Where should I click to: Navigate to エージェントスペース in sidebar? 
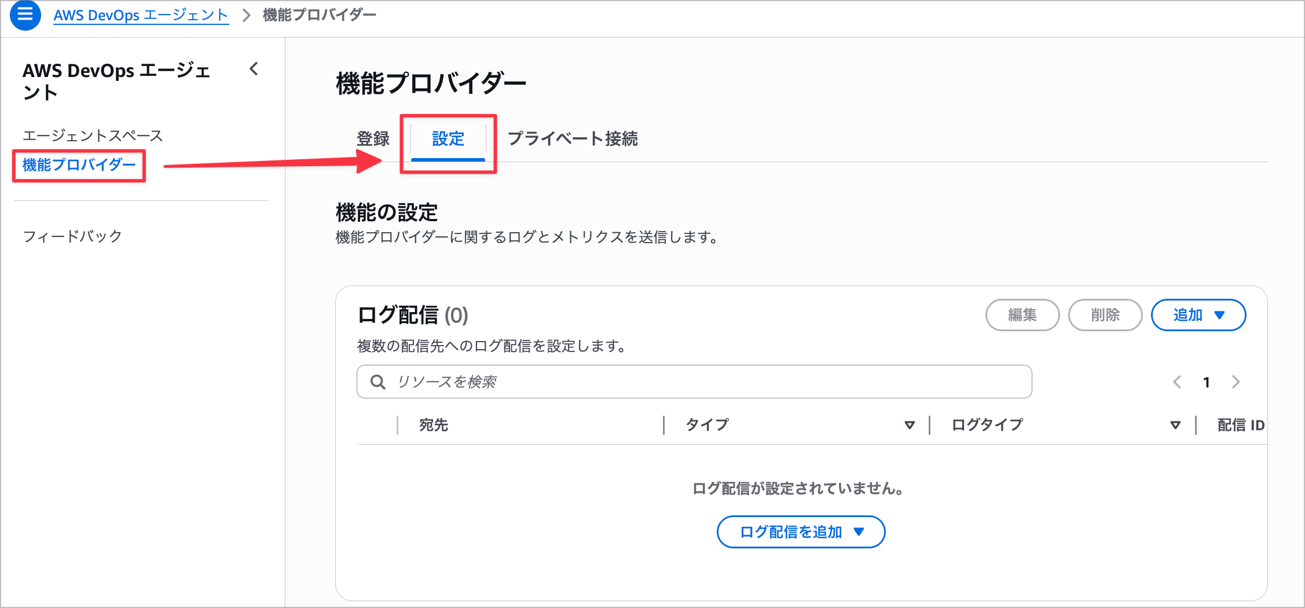pyautogui.click(x=93, y=135)
